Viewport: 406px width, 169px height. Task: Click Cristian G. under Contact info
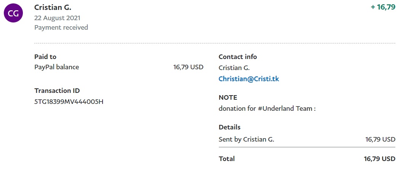(234, 68)
